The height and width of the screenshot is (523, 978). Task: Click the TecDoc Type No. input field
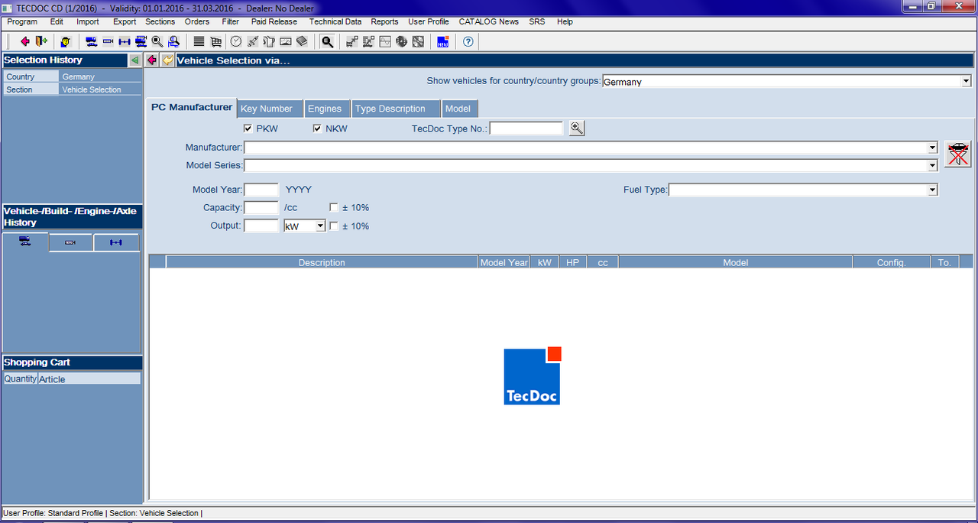pos(526,128)
